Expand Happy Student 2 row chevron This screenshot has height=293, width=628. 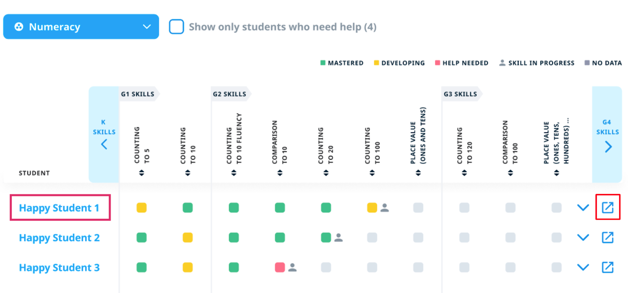pyautogui.click(x=583, y=237)
